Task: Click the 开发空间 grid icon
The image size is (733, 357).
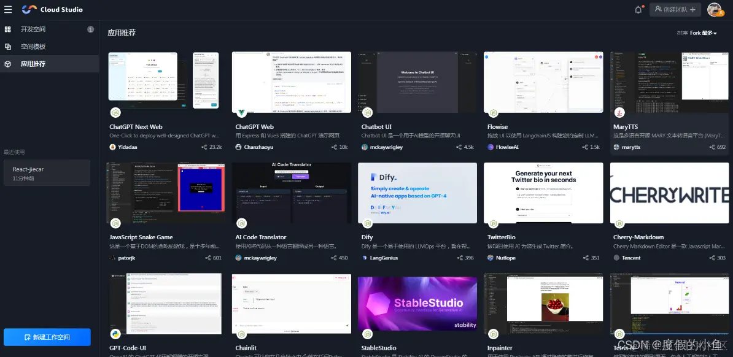Action: coord(7,29)
